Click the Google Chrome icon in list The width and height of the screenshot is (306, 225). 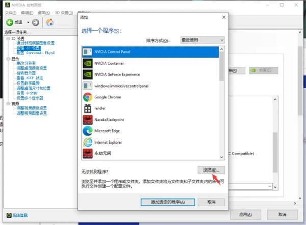point(87,97)
